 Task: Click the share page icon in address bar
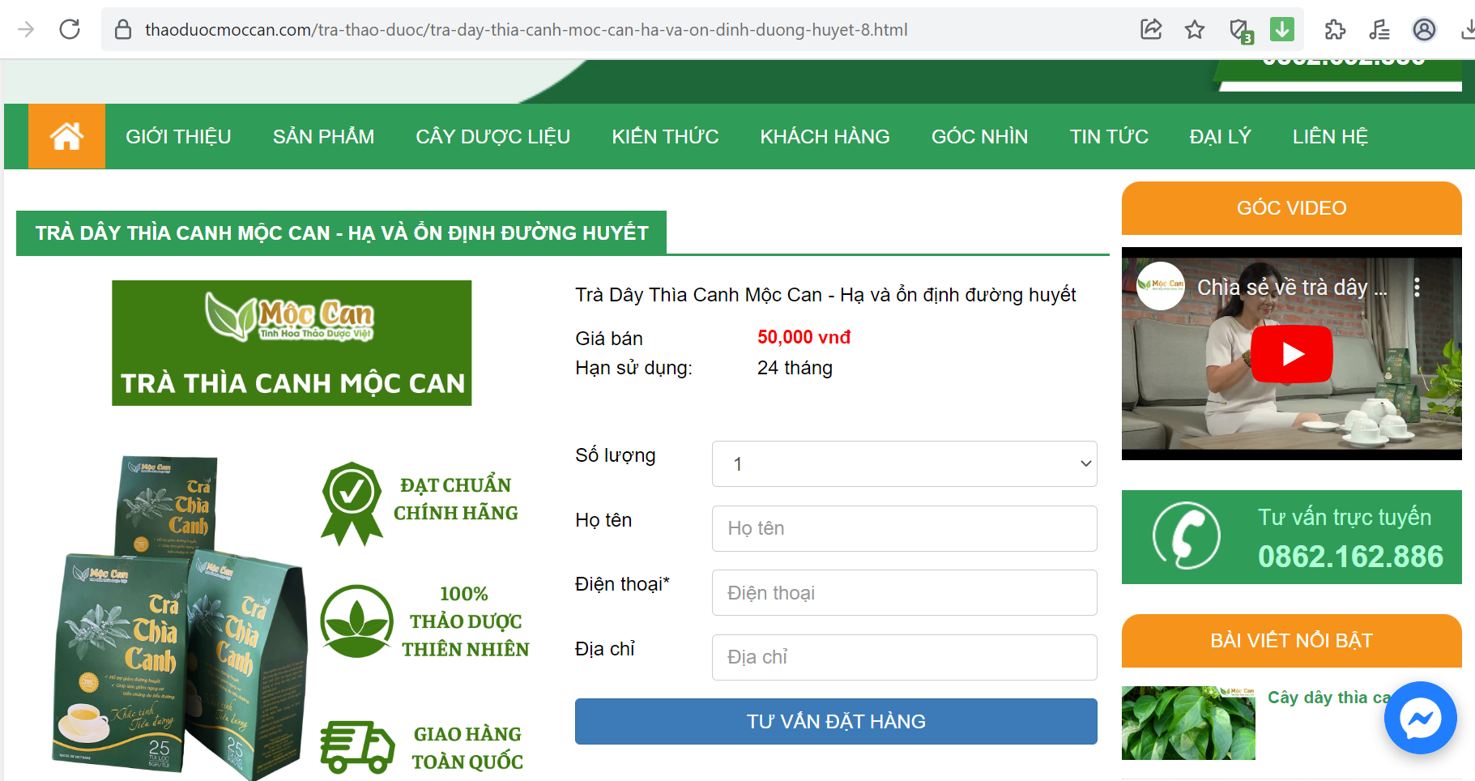click(1151, 30)
